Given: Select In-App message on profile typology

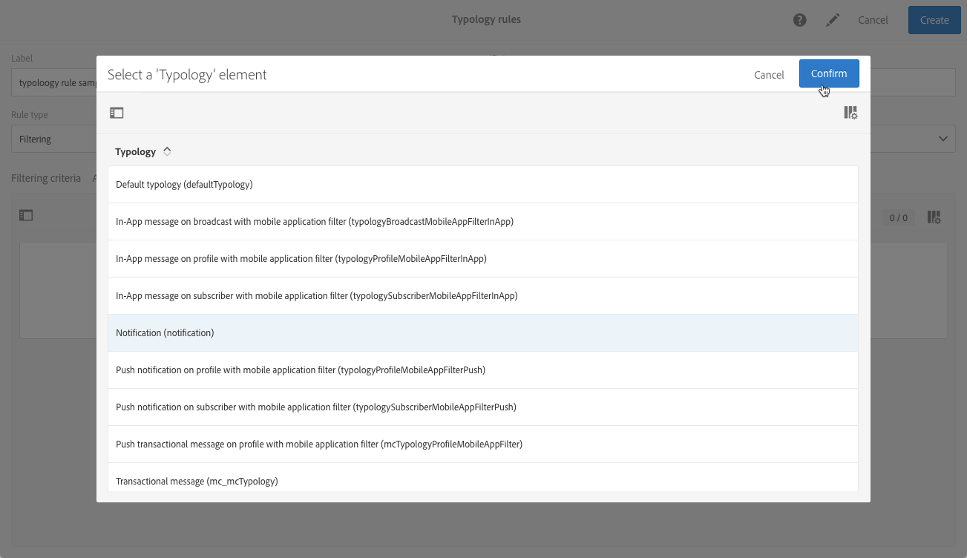Looking at the screenshot, I should (x=301, y=258).
